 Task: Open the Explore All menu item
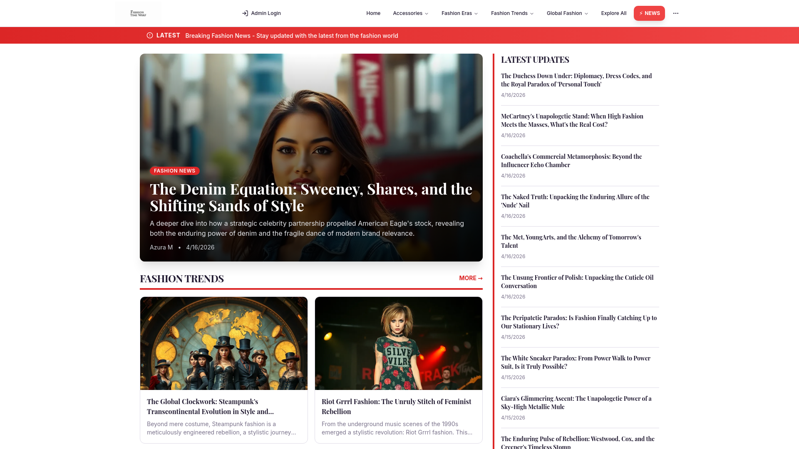(x=613, y=13)
